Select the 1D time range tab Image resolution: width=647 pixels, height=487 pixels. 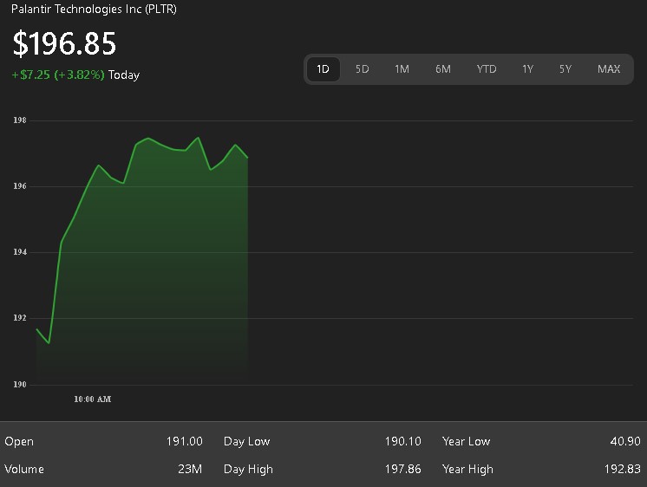point(323,69)
